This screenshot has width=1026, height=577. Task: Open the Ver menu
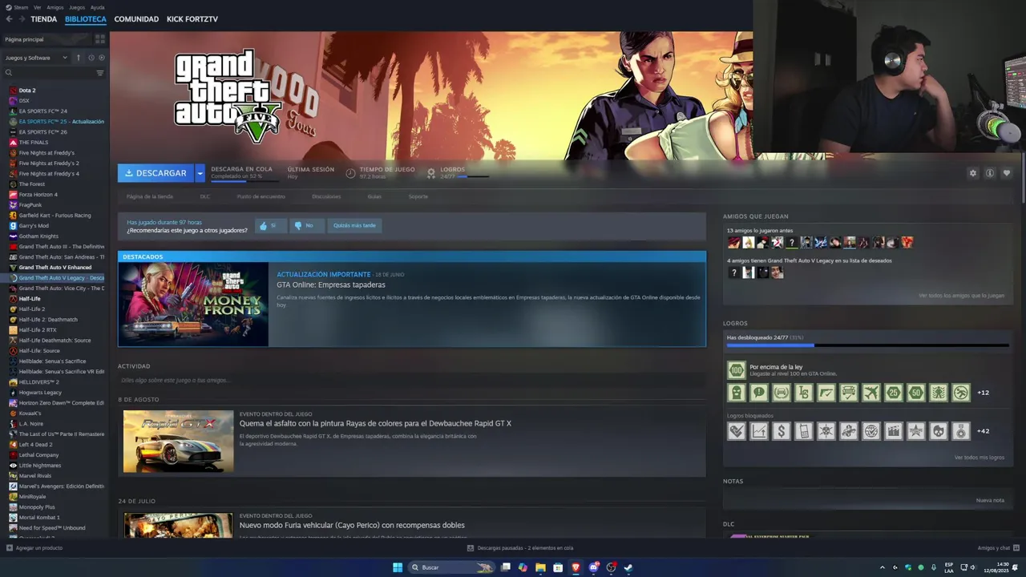(38, 7)
